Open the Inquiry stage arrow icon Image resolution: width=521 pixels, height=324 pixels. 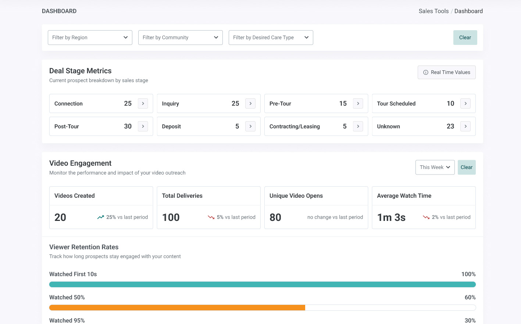(250, 103)
